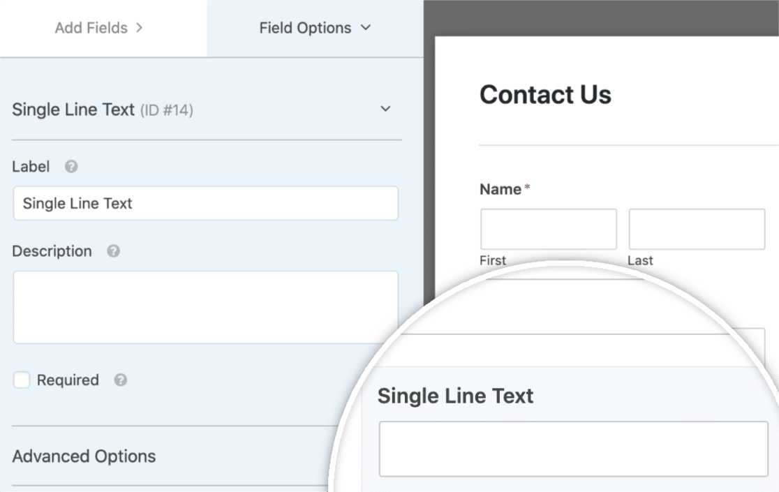Select the Single Line Text field label in preview
This screenshot has width=779, height=492.
455,396
